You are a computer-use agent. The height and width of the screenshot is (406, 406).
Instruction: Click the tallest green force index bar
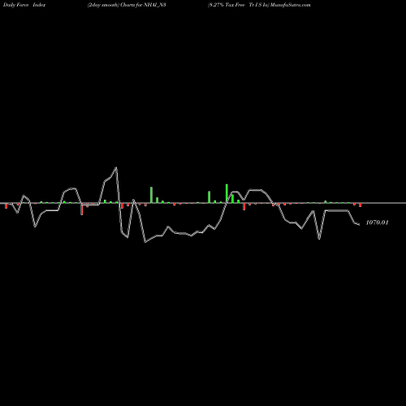pos(227,193)
